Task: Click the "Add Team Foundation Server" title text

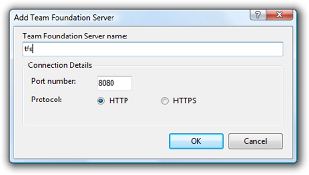Action: pyautogui.click(x=64, y=18)
